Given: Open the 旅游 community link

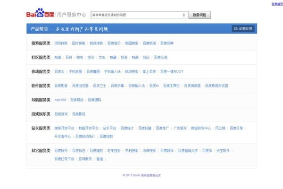Looking at the screenshot, I should click(x=124, y=57).
